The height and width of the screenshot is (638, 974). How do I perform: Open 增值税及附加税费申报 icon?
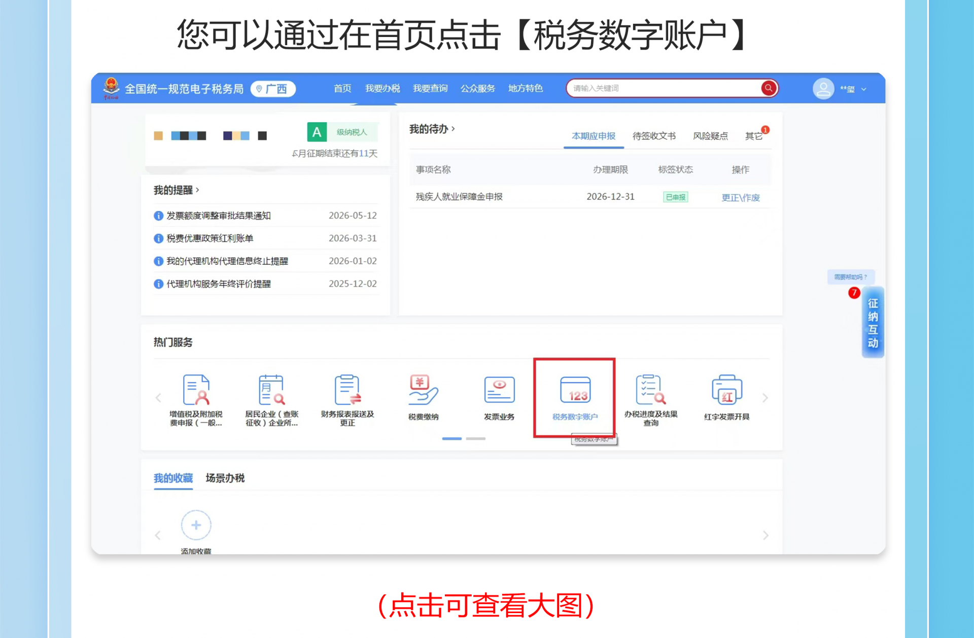tap(196, 388)
